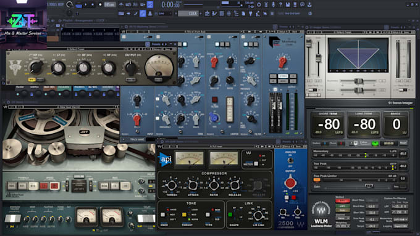Click the OUTPUT knob on the V-EQ plugin
This screenshot has width=420, height=236.
pos(131,68)
